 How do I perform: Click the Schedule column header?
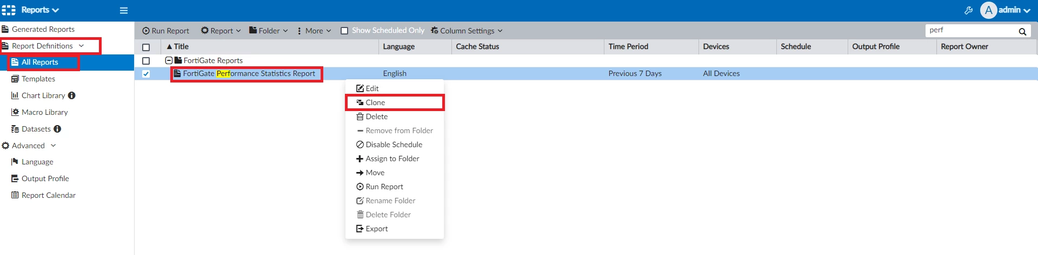tap(812, 47)
